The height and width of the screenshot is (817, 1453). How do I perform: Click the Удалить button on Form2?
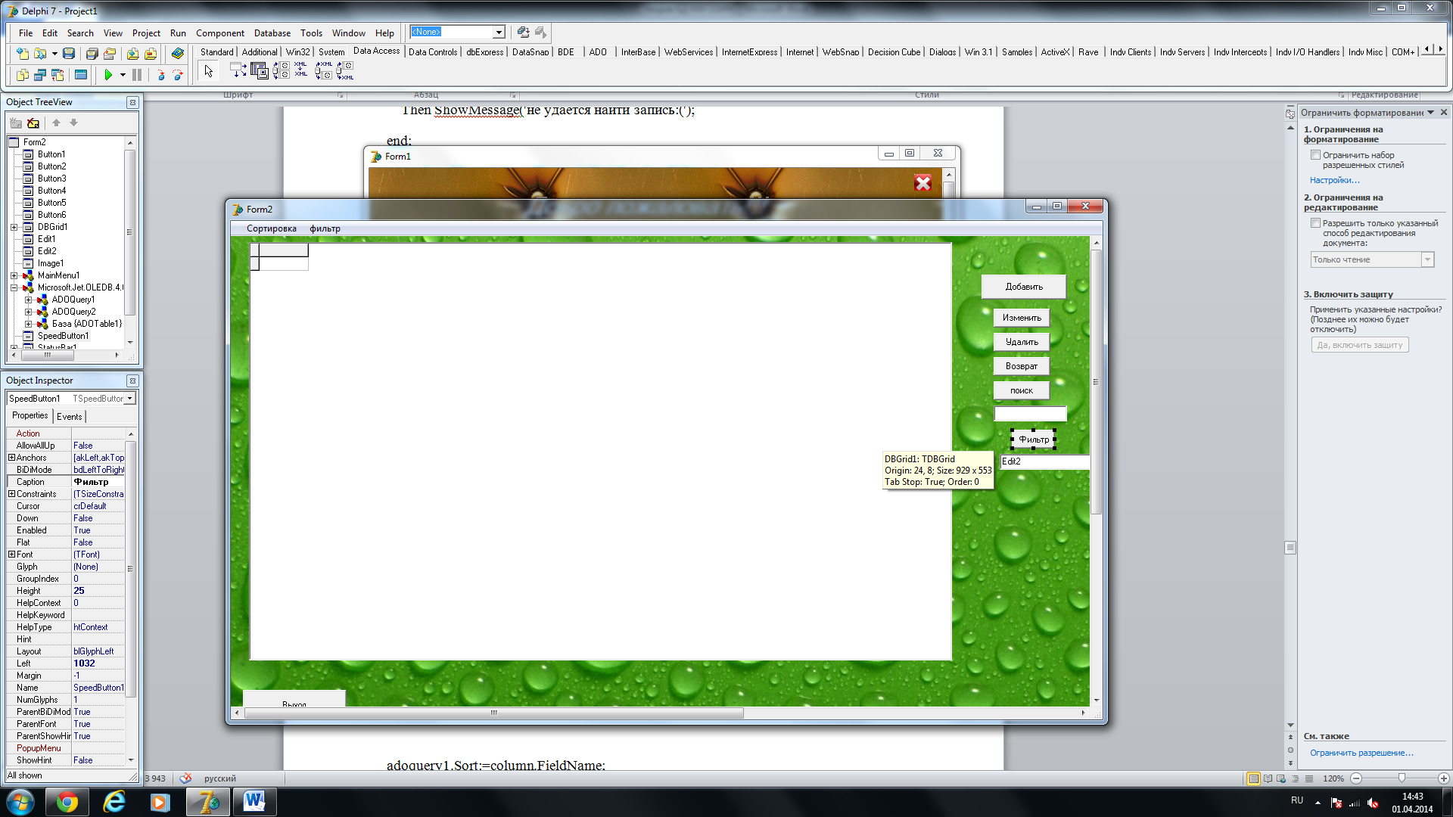pyautogui.click(x=1022, y=341)
